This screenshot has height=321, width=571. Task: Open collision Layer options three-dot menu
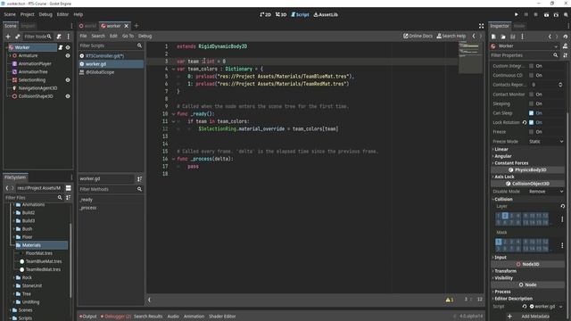(x=562, y=219)
